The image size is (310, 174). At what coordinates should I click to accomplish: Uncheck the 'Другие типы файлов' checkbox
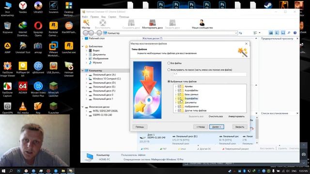(179, 111)
